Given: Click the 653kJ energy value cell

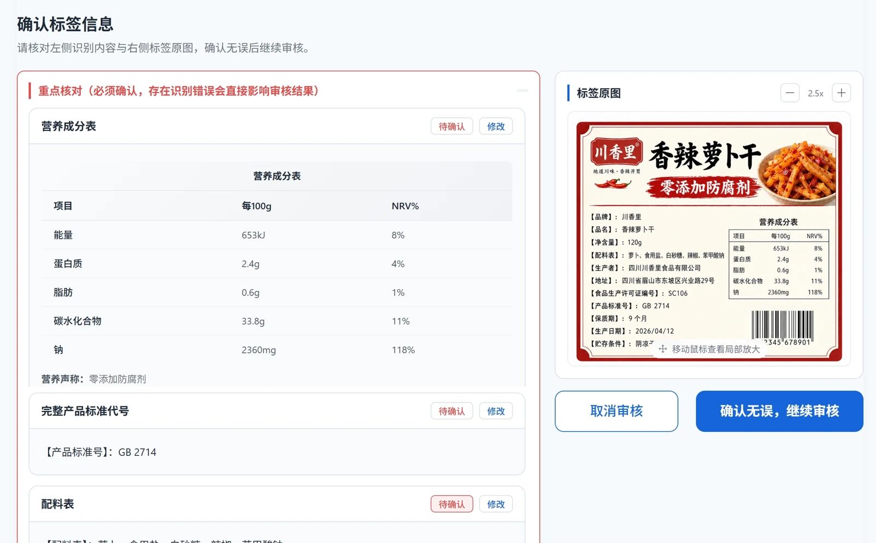Looking at the screenshot, I should pos(253,235).
